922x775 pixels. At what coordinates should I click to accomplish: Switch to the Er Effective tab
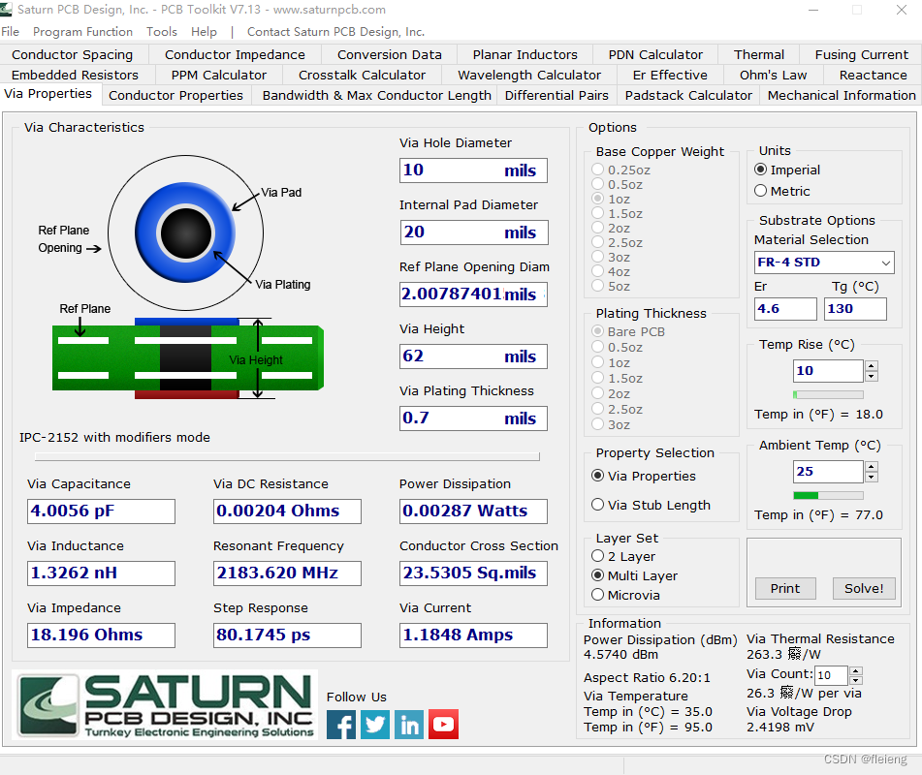670,76
